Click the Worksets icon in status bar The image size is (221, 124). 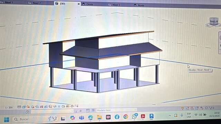click(28, 112)
